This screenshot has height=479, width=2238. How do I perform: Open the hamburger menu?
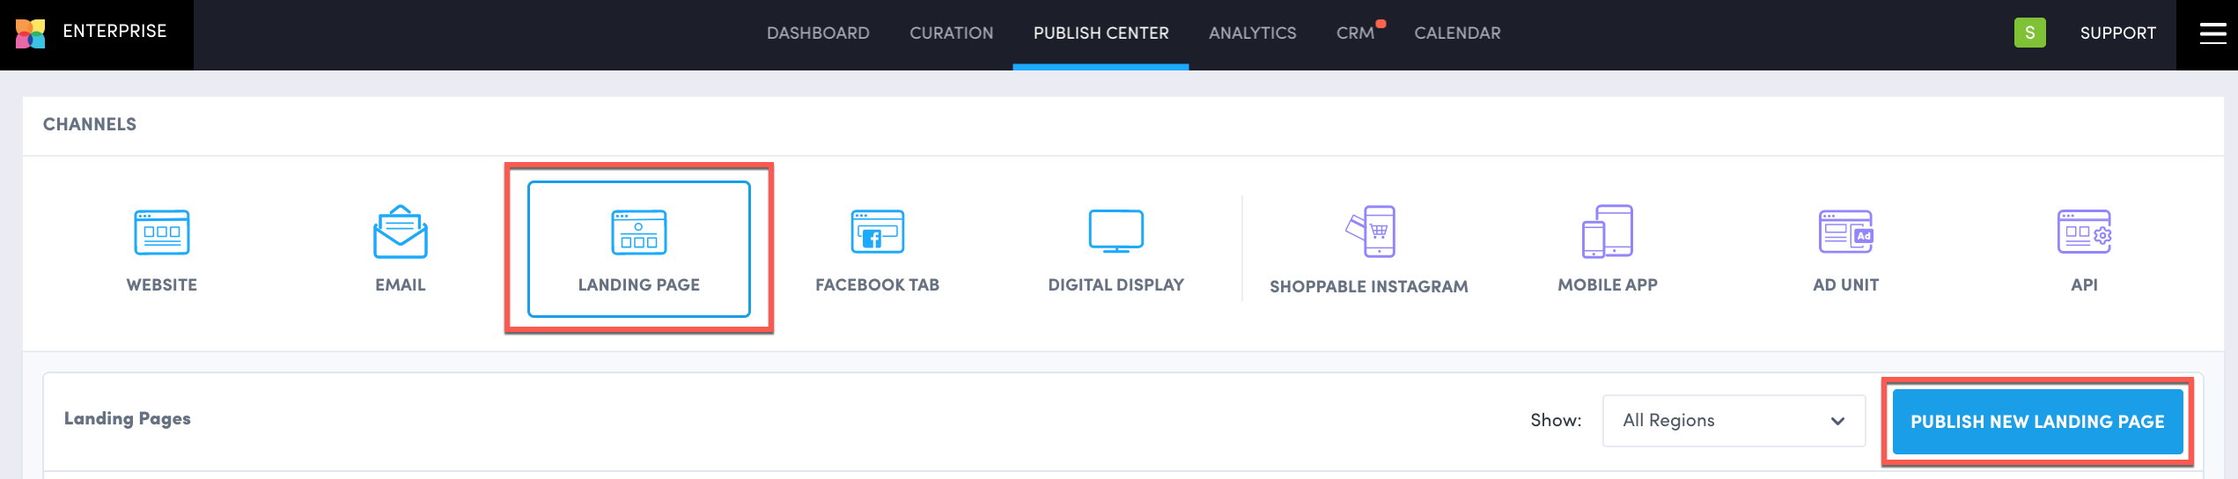pyautogui.click(x=2212, y=33)
